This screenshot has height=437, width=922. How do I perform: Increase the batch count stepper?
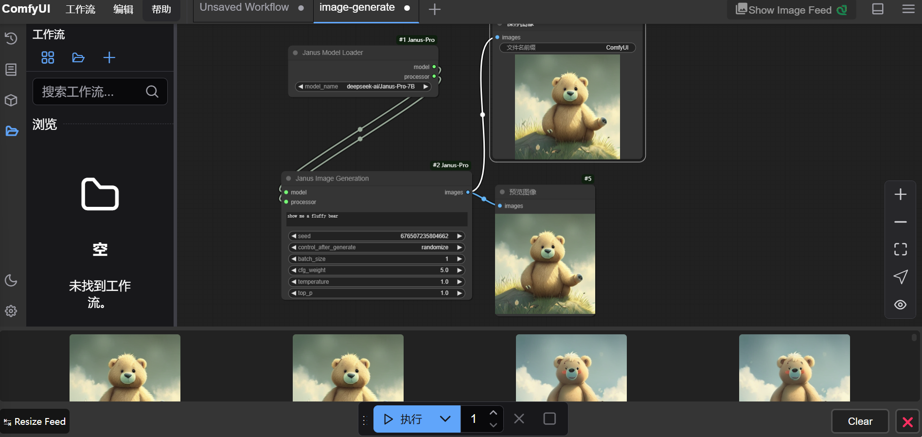[x=493, y=413]
